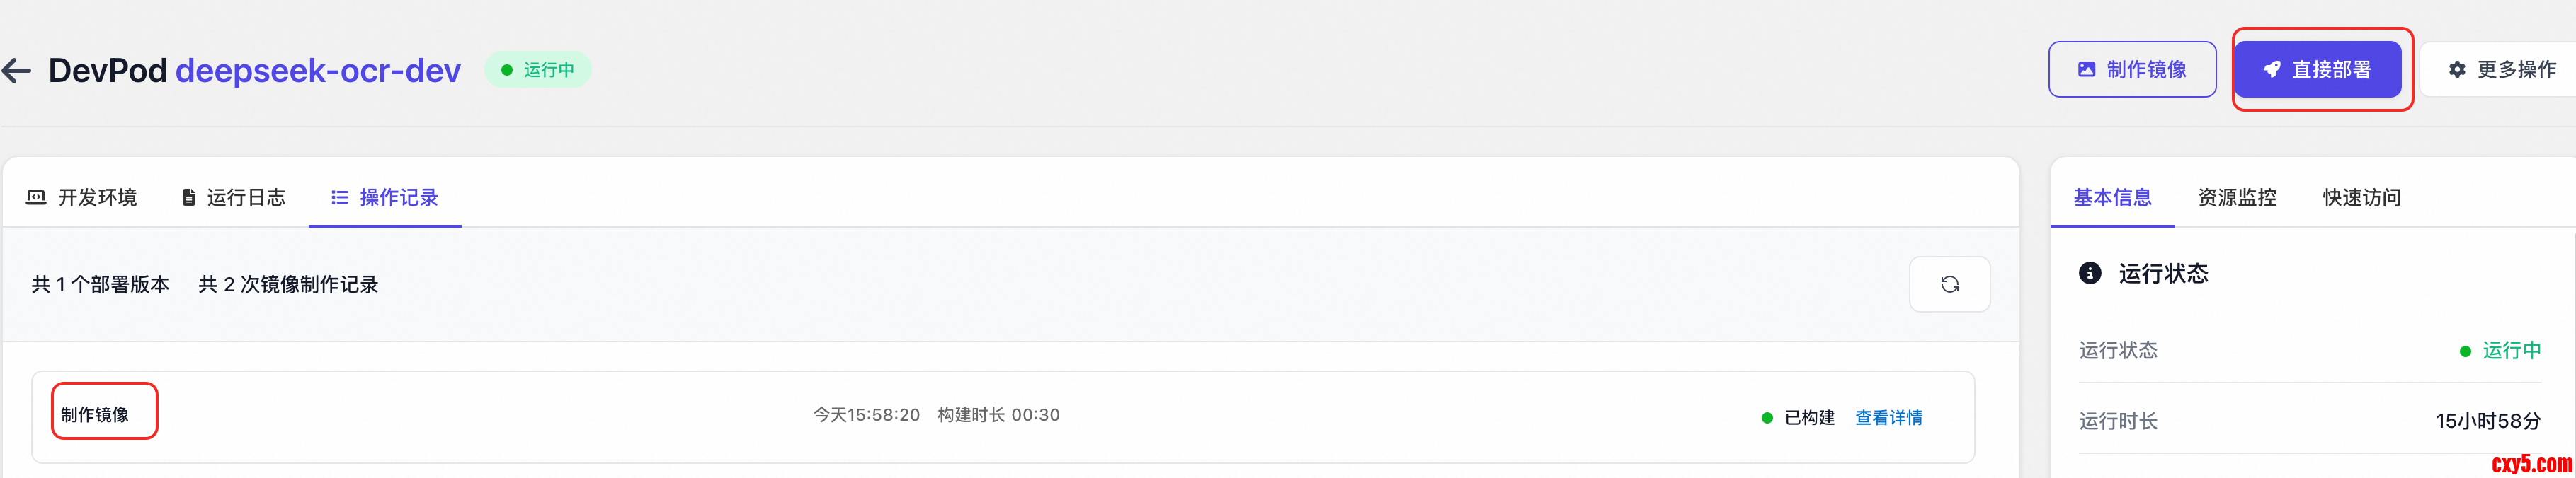Click the rocket icon in 直接部署 button
The height and width of the screenshot is (478, 2576).
click(2272, 70)
